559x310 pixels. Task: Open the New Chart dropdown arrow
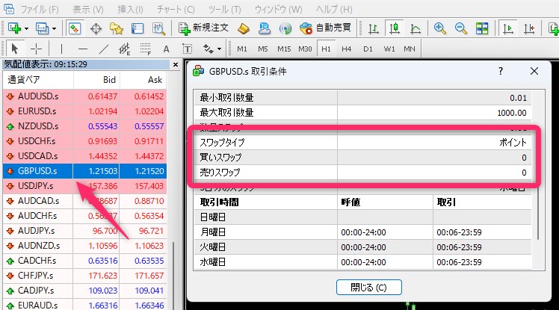coord(26,28)
